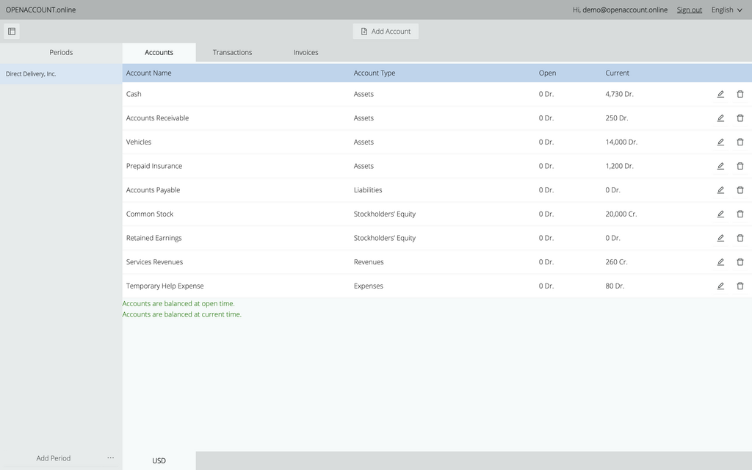Edit the Services Revenues account
752x470 pixels.
(720, 262)
